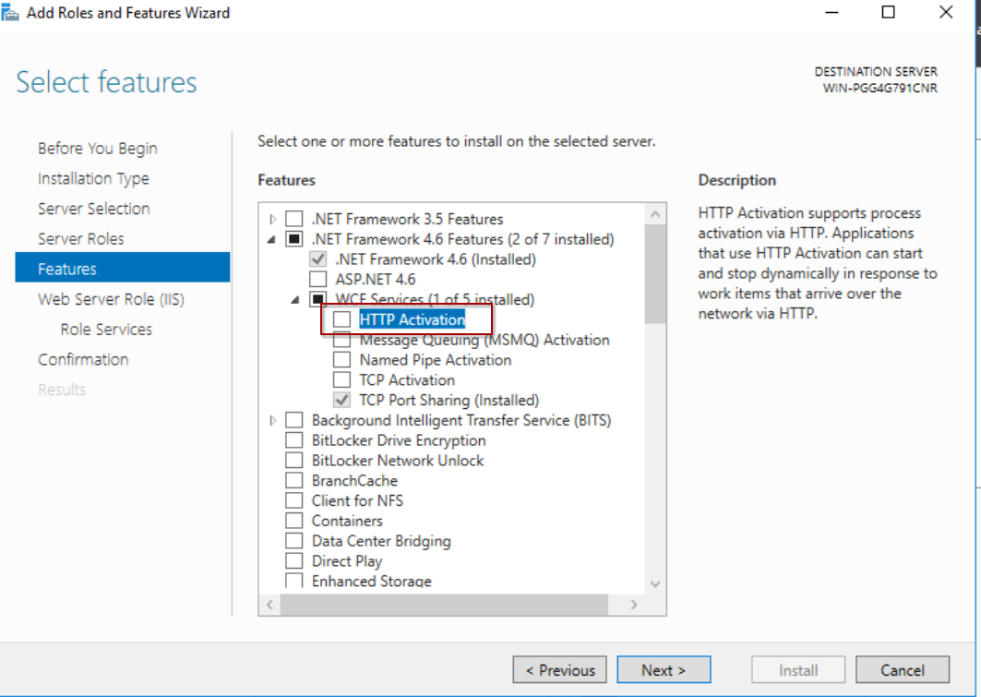Image resolution: width=981 pixels, height=697 pixels.
Task: Cancel the wizard
Action: coord(902,670)
